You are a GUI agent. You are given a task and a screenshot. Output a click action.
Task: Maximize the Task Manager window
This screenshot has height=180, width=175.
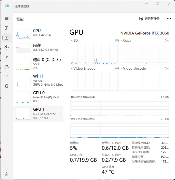[x=158, y=4]
